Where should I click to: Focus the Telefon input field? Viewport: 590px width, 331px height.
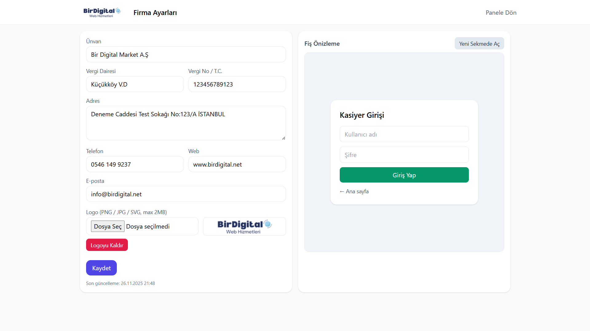[x=135, y=164]
